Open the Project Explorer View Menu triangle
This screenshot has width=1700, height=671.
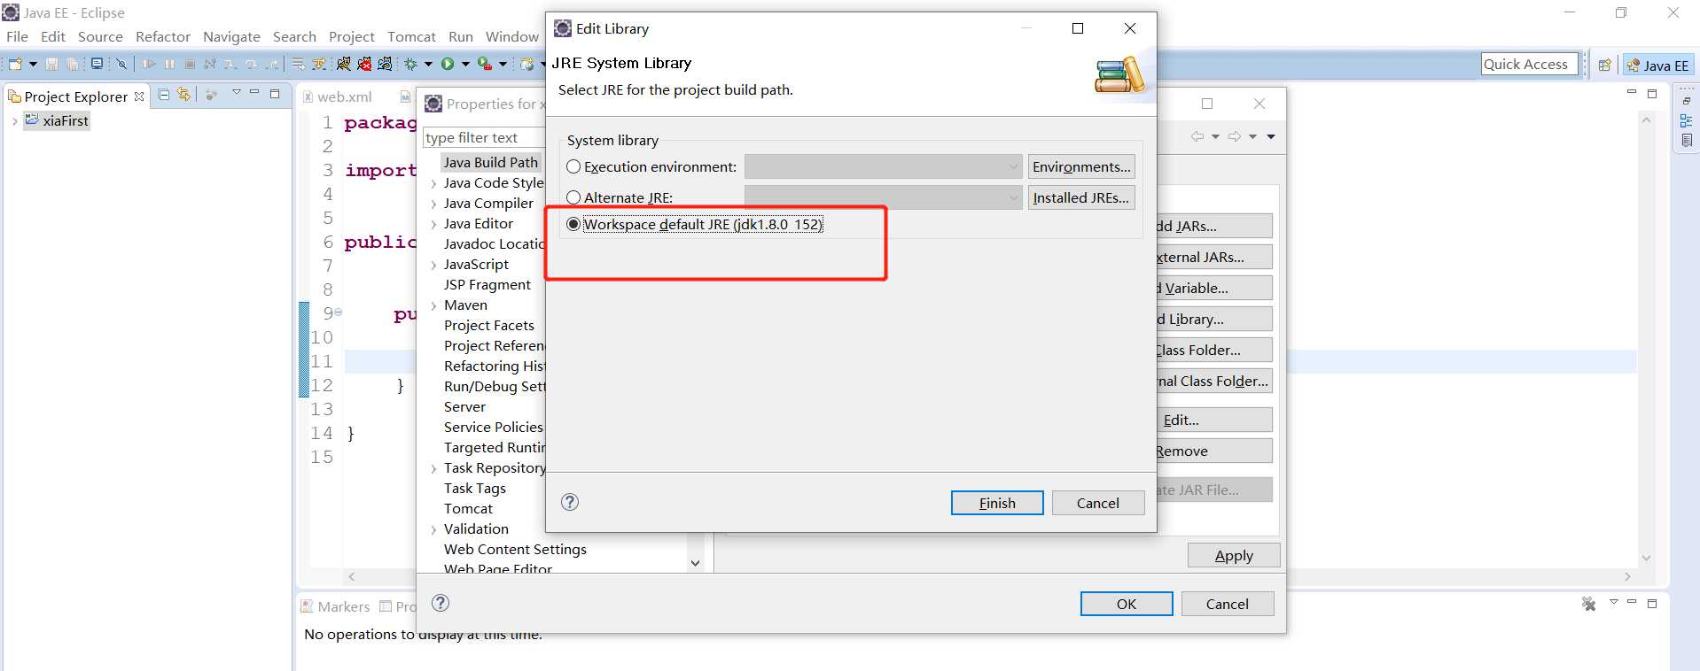point(237,91)
